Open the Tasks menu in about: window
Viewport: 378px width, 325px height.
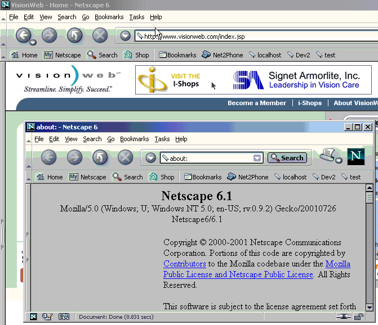162,139
